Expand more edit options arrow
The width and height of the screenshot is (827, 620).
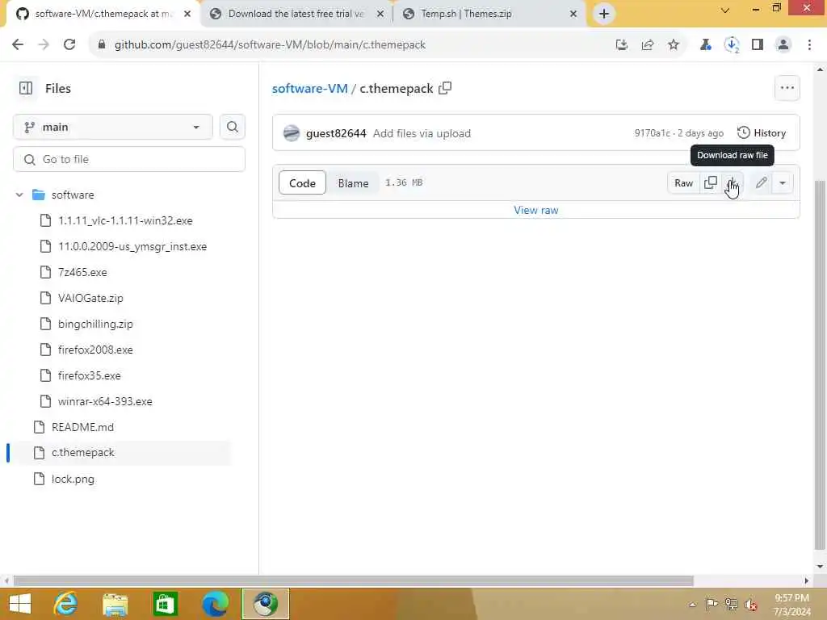[783, 183]
